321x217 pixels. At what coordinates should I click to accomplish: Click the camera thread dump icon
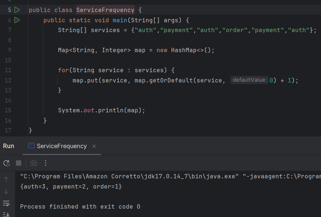click(34, 163)
